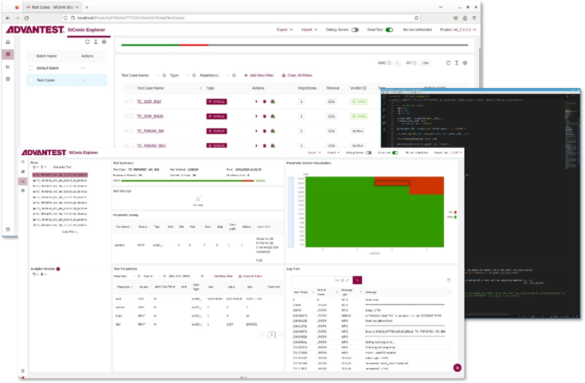Image resolution: width=585 pixels, height=383 pixels.
Task: Refresh the batch list panel
Action: 87,42
